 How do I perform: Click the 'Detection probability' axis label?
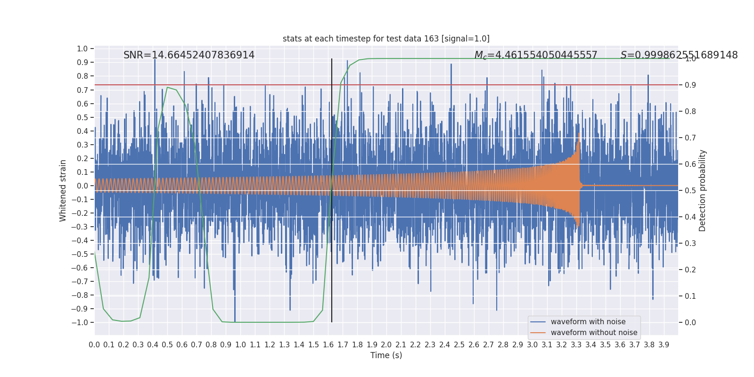point(703,190)
